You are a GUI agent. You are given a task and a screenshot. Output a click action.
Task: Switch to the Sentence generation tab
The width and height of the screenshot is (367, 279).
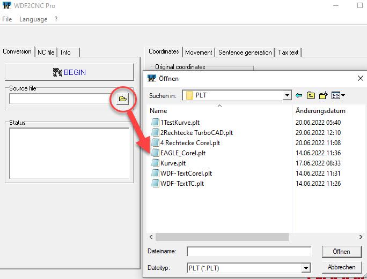tap(245, 52)
